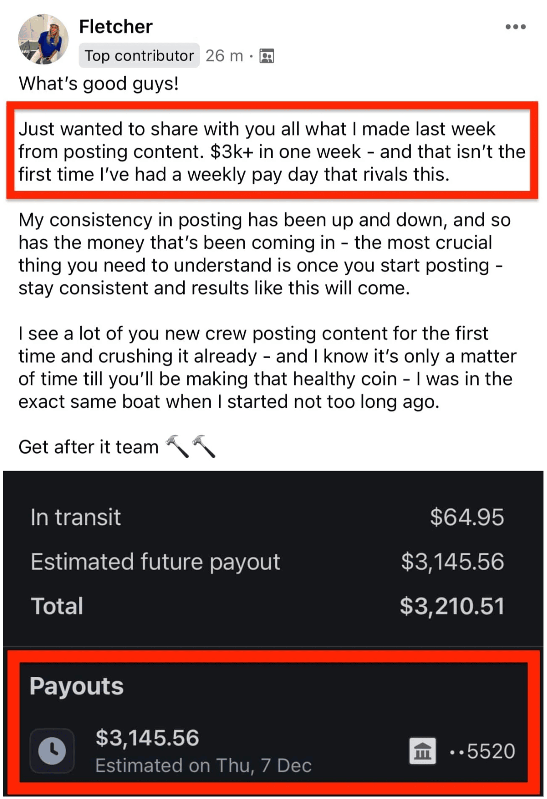Tap the pending payout clock icon
This screenshot has width=547, height=799.
click(x=52, y=751)
